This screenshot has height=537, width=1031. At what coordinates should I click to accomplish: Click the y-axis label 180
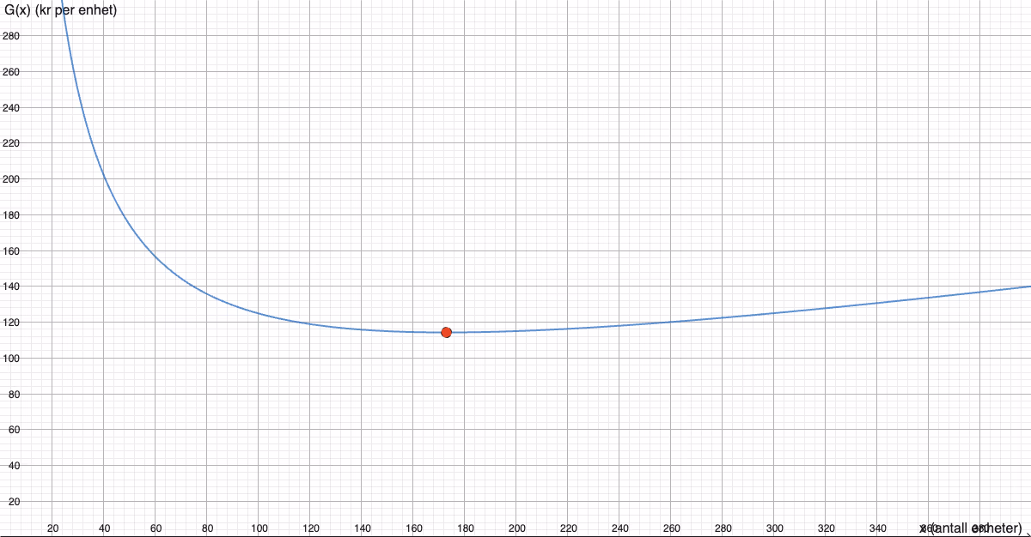point(11,215)
